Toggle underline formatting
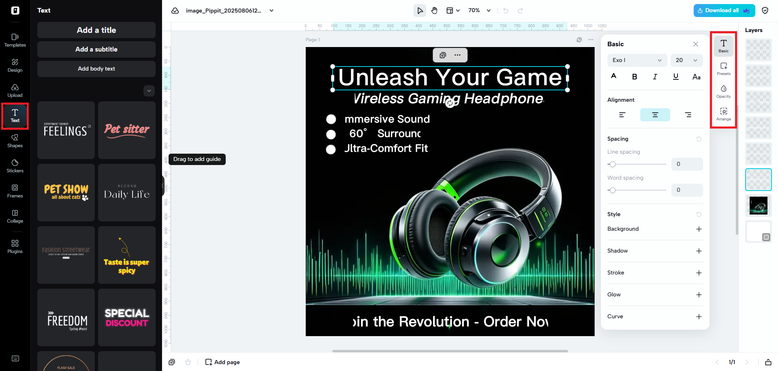This screenshot has height=371, width=778. [676, 77]
